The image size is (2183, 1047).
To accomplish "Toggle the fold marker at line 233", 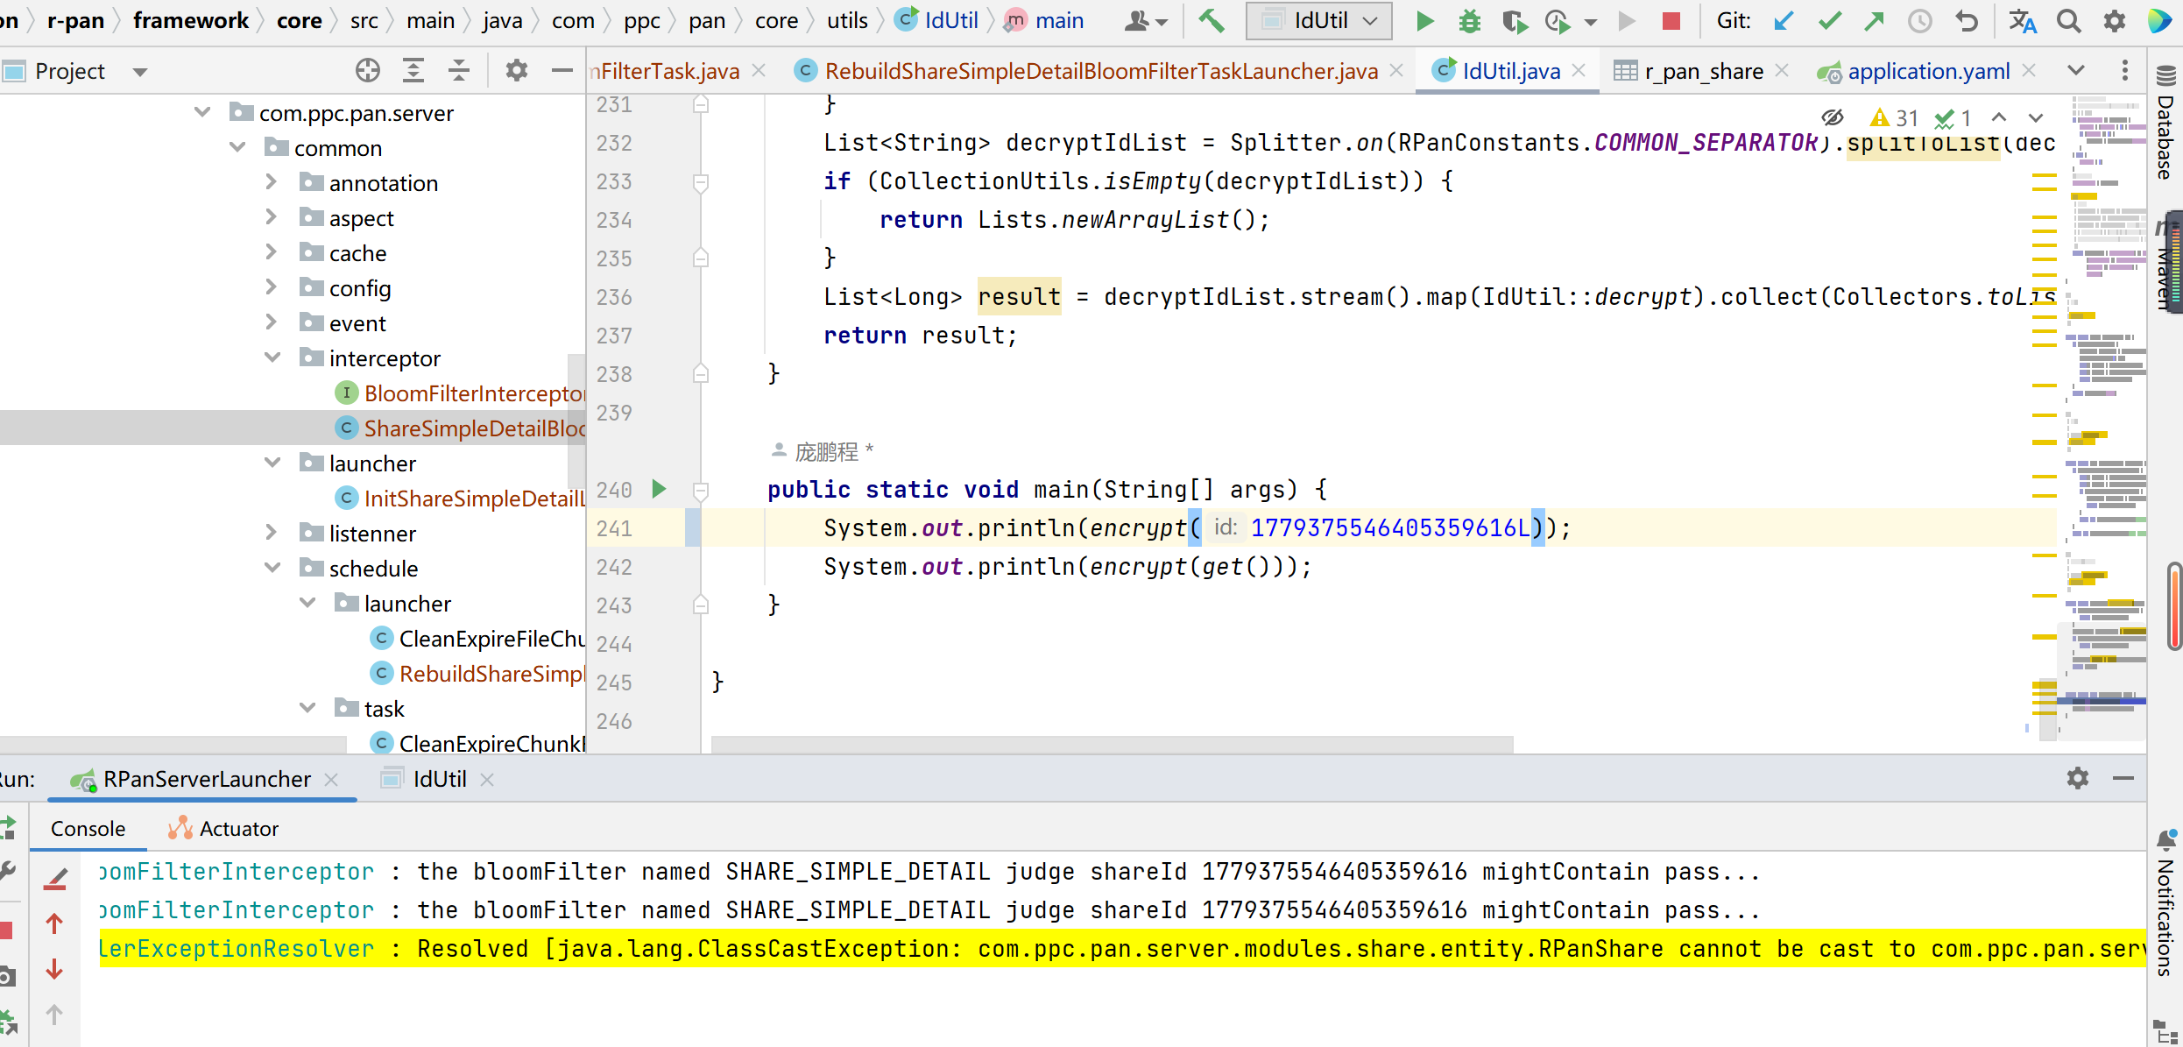I will pyautogui.click(x=701, y=182).
